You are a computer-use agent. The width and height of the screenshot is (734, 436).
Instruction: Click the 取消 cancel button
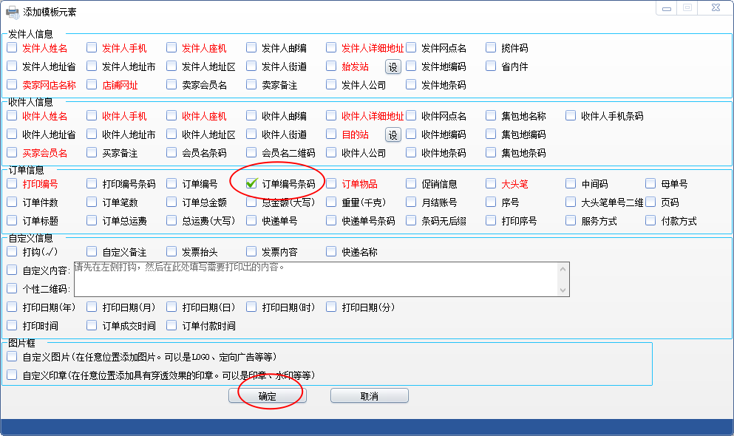[369, 395]
